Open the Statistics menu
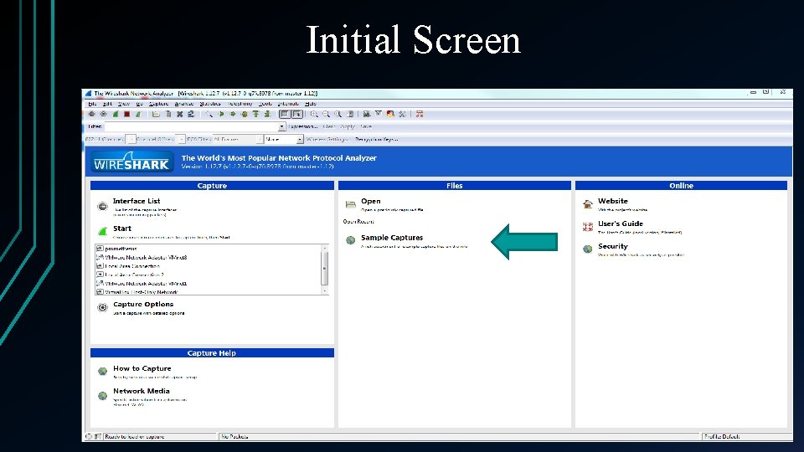This screenshot has width=804, height=452. (210, 104)
